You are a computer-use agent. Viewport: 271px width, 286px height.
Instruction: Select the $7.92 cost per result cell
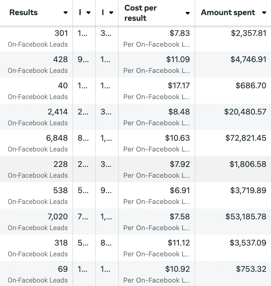[x=157, y=169]
